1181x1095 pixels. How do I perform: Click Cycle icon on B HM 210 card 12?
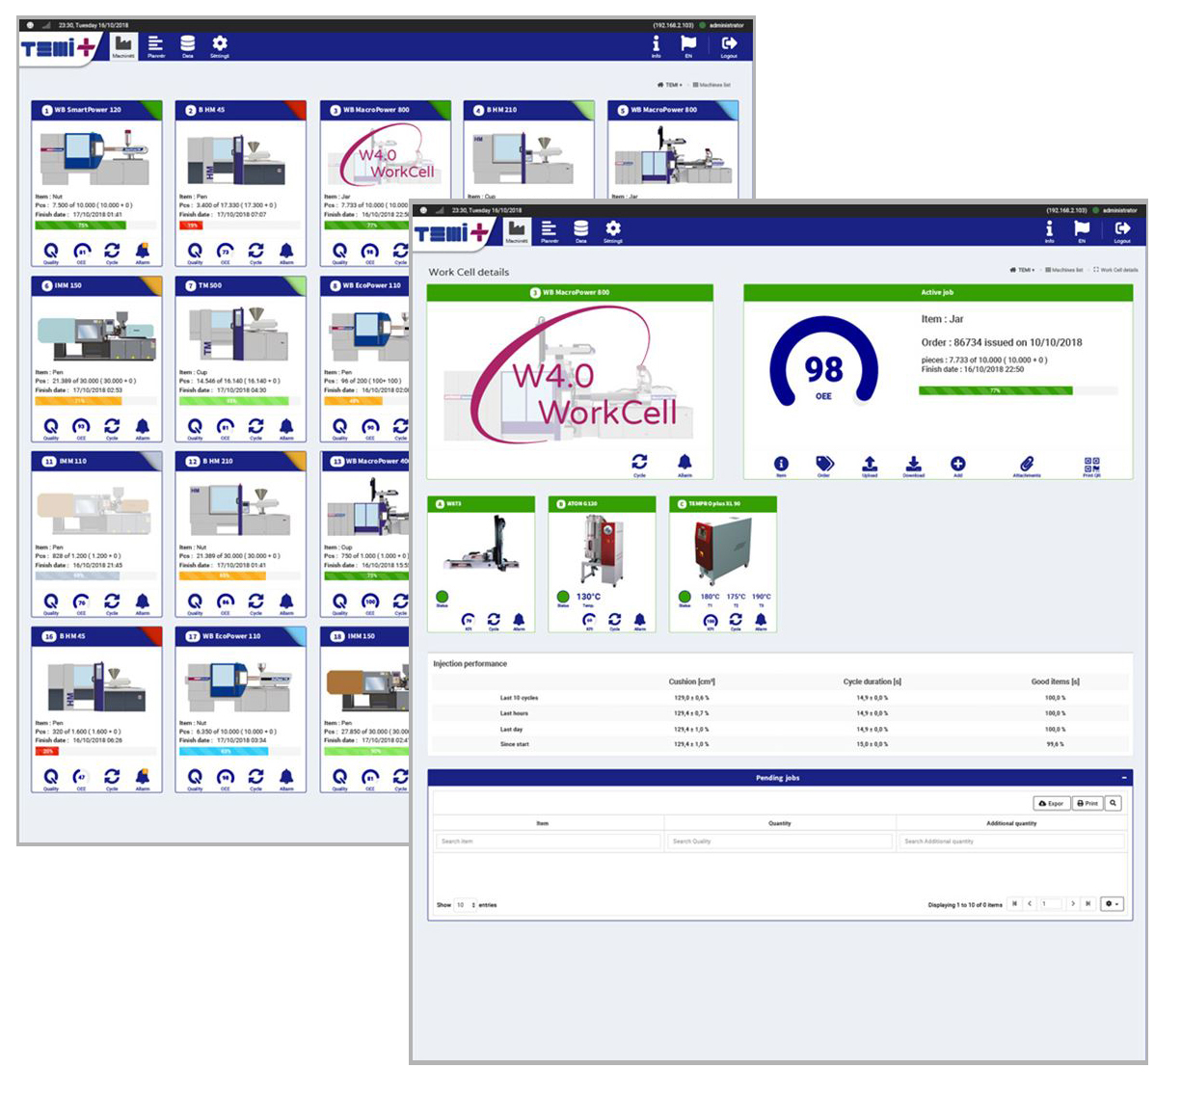255,603
